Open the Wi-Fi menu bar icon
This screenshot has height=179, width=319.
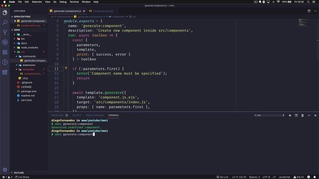coord(278,2)
